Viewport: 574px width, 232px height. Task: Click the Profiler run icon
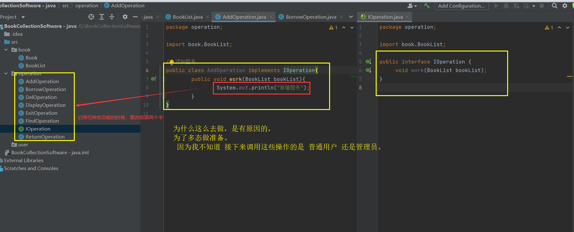pos(526,6)
